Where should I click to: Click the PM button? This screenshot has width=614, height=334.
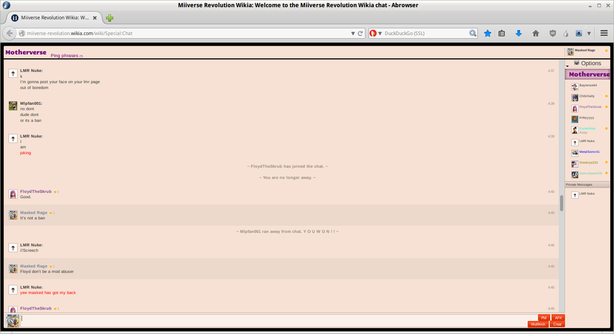(544, 318)
